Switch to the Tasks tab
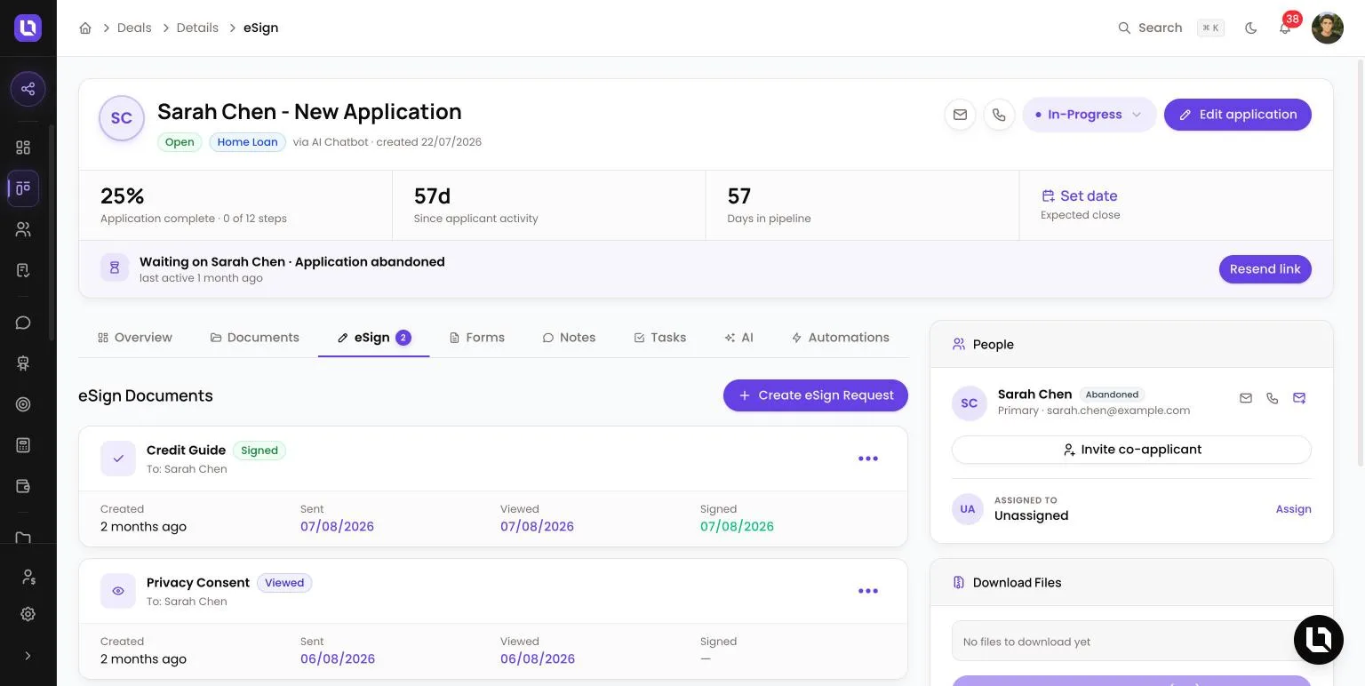The height and width of the screenshot is (686, 1365). (659, 338)
